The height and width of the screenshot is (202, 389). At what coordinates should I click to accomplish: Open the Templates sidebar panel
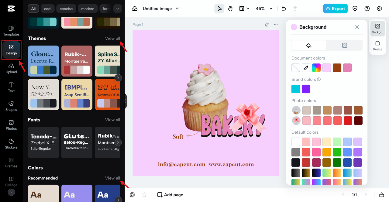(11, 31)
